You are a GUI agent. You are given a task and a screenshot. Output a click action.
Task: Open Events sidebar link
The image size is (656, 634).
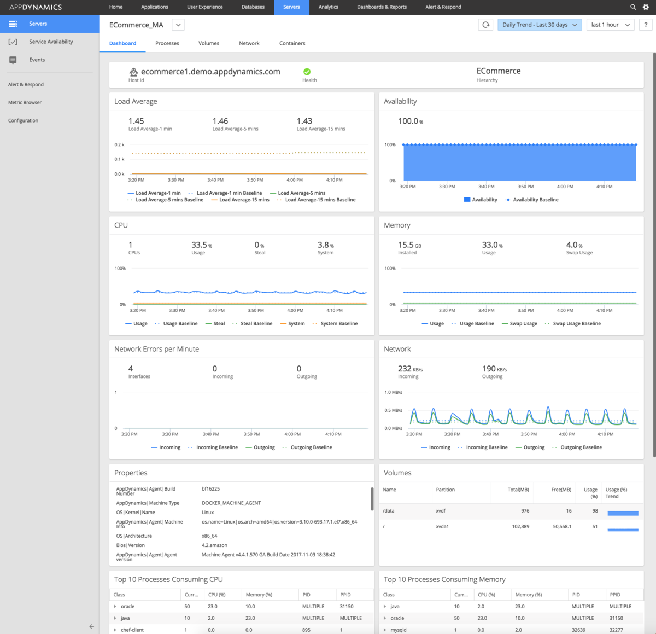coord(37,60)
